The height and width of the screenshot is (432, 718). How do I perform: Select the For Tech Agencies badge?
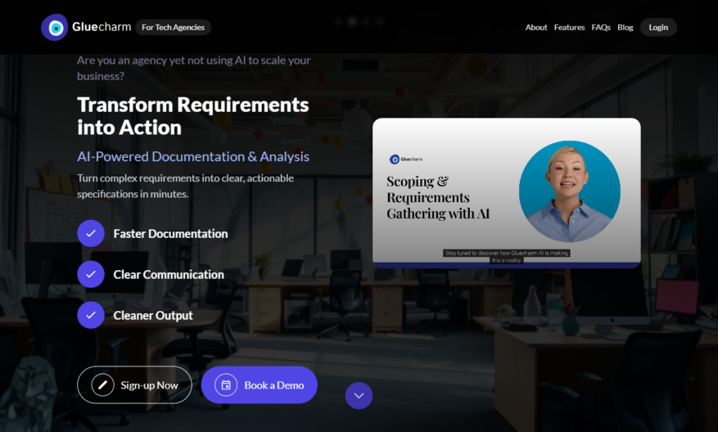click(x=173, y=28)
